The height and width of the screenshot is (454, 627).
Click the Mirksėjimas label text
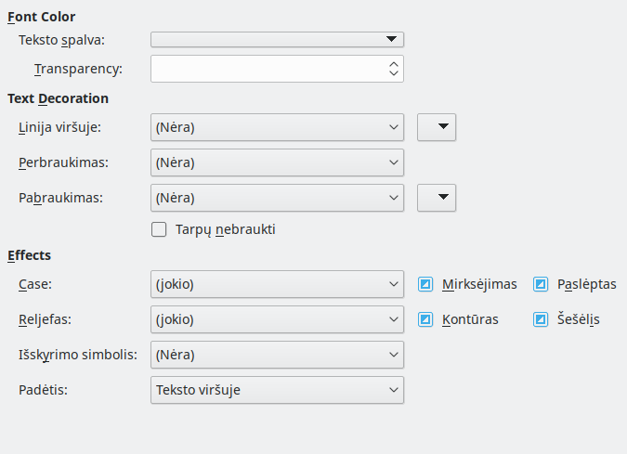(x=479, y=284)
